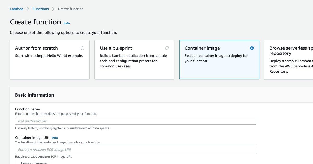Image resolution: width=313 pixels, height=164 pixels.
Task: Click the 'Browse serverless app repository' card heading
Action: point(291,51)
